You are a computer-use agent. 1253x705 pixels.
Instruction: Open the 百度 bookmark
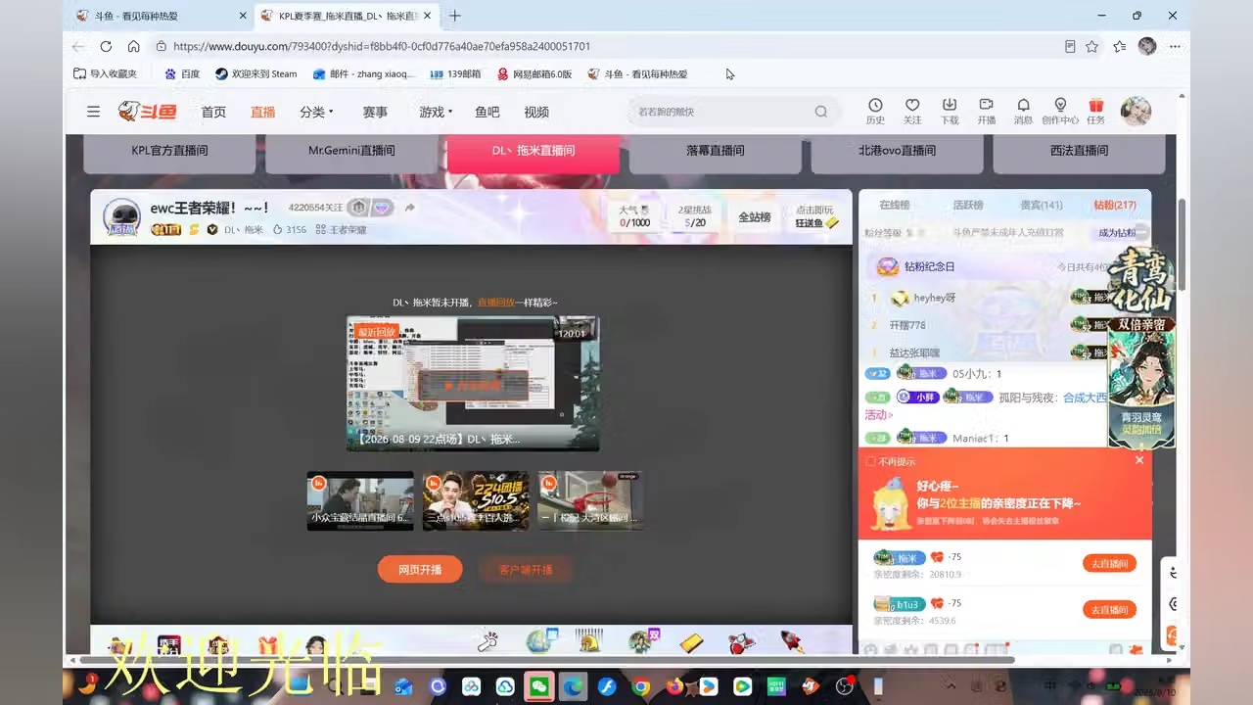182,73
